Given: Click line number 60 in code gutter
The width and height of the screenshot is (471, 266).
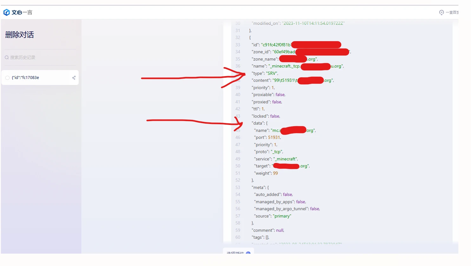Looking at the screenshot, I should (238, 237).
